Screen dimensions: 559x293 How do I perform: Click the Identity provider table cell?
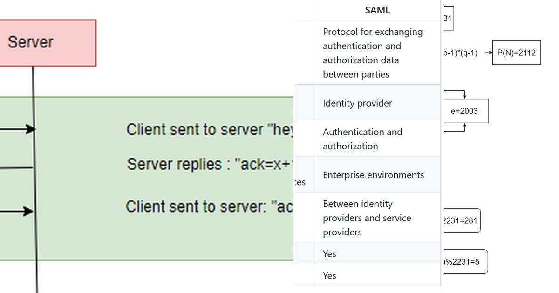[377, 103]
